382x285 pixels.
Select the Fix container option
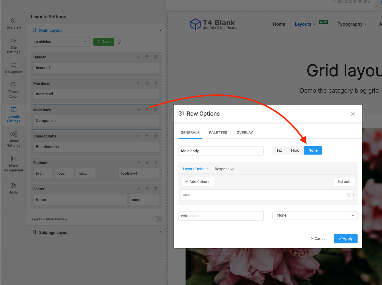[279, 150]
